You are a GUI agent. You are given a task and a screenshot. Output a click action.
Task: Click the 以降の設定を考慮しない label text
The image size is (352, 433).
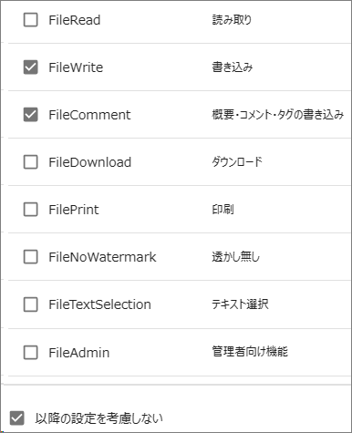98,418
